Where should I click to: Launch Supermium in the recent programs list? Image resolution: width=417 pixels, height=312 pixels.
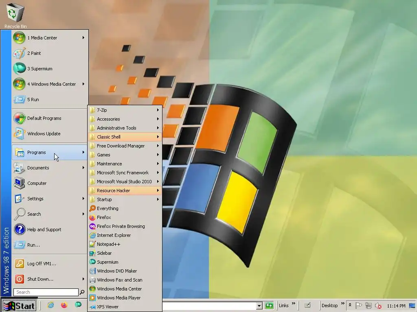[50, 68]
